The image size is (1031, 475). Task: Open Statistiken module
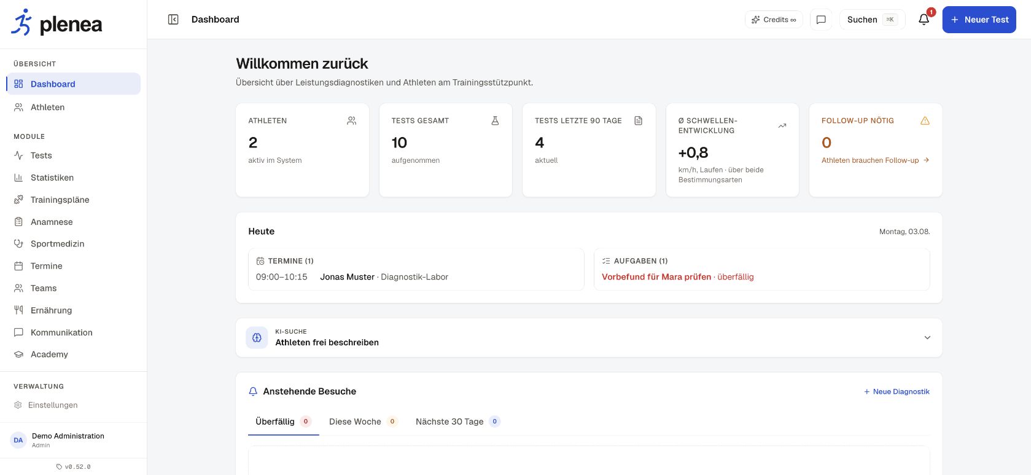(x=74, y=178)
